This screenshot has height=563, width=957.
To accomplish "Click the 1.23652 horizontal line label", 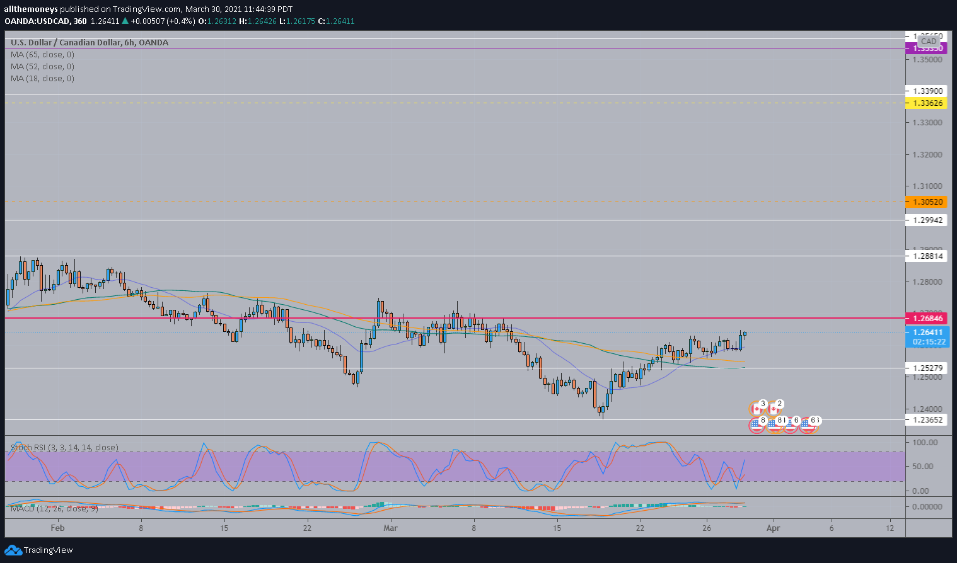I will tap(927, 419).
